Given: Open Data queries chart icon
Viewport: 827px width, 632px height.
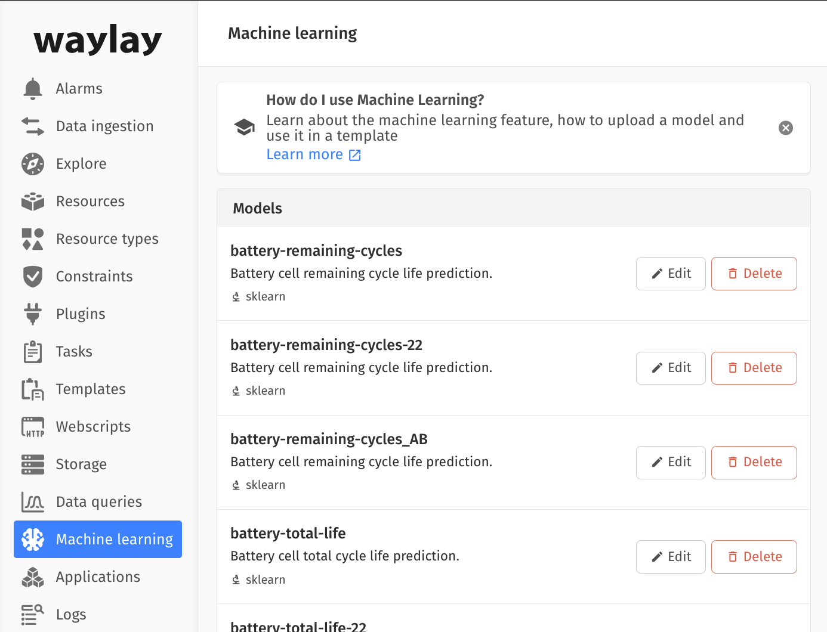Looking at the screenshot, I should pyautogui.click(x=32, y=501).
